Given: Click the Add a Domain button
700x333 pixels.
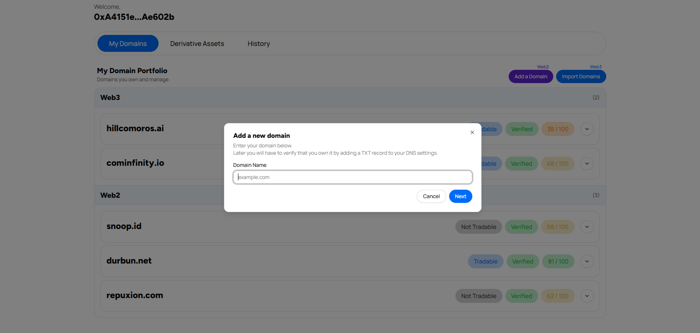Looking at the screenshot, I should [530, 76].
